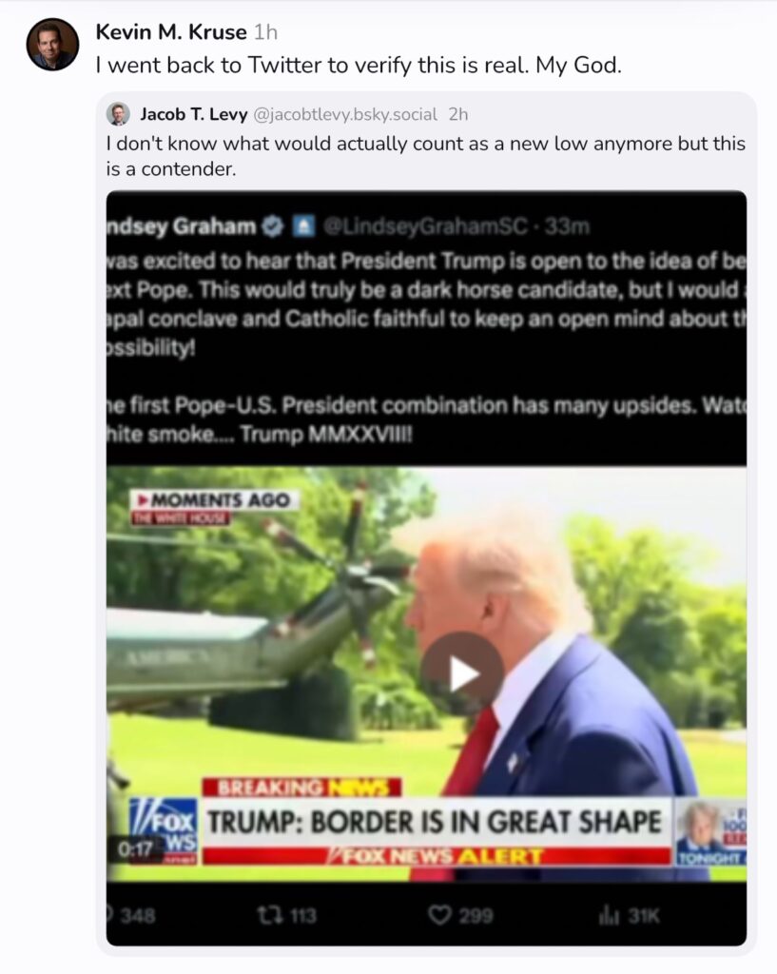Click the verified badge beside Lindsey Graham

[x=271, y=226]
